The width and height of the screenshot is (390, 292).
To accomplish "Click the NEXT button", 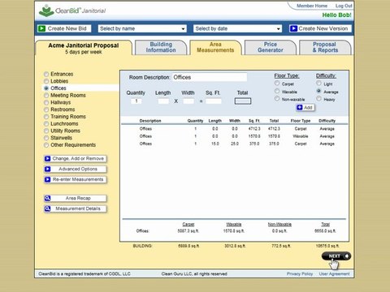I will click(336, 256).
